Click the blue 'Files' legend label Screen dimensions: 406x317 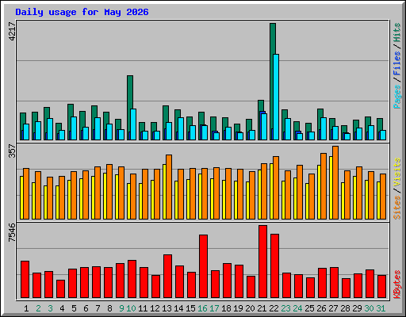point(396,63)
